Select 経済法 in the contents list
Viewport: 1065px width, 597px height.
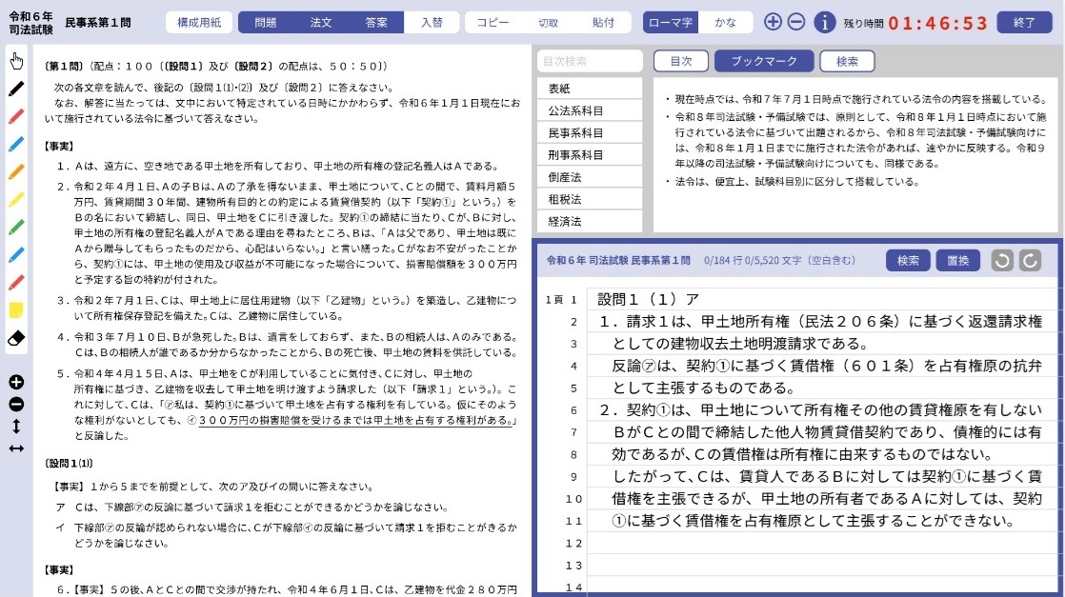[590, 222]
